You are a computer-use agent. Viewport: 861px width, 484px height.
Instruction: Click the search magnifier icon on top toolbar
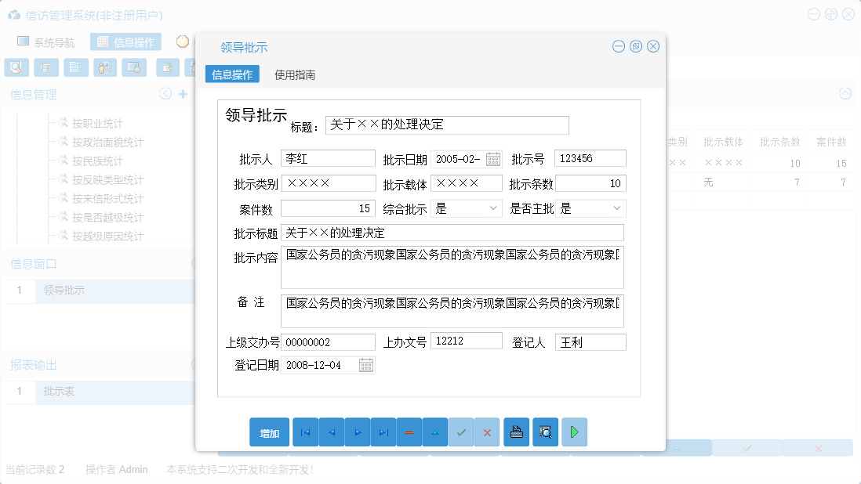[x=16, y=67]
